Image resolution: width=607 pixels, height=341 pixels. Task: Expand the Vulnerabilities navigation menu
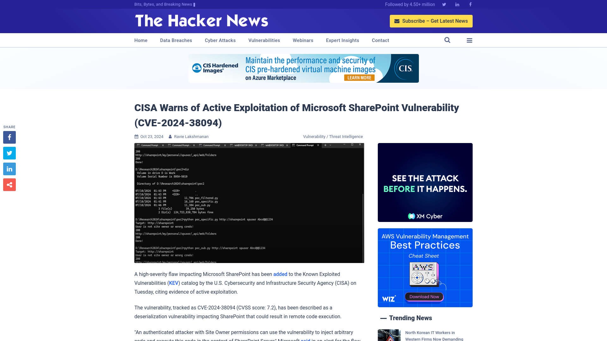(x=264, y=40)
